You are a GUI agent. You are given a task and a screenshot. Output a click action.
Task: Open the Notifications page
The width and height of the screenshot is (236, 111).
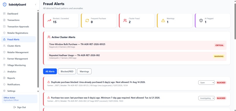18,84
